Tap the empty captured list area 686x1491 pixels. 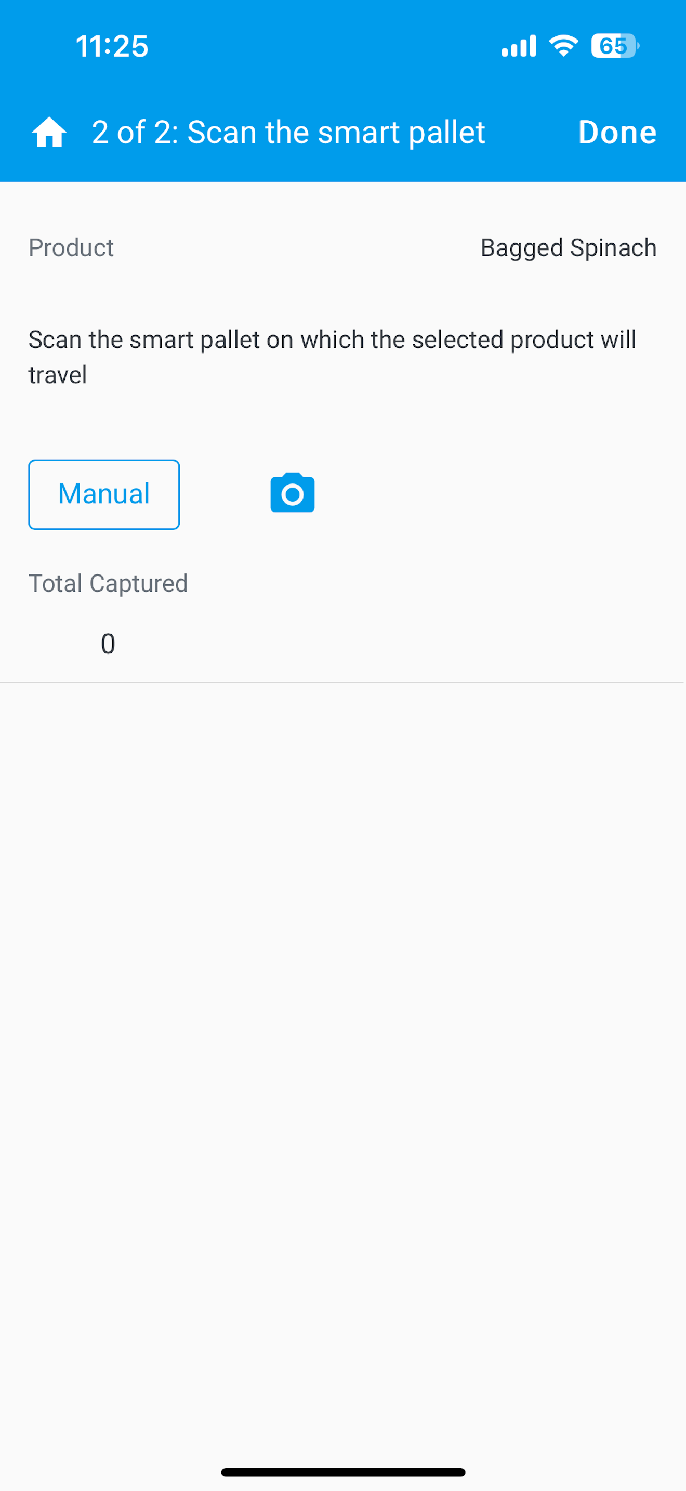coord(343,1071)
